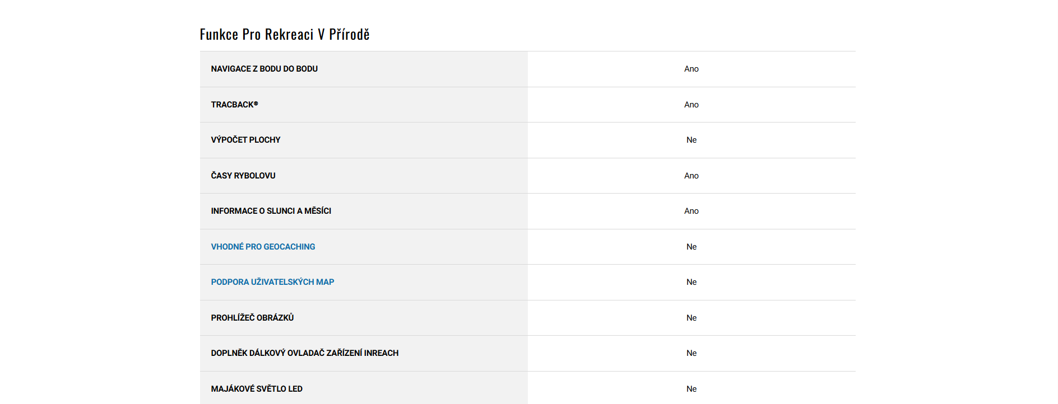Click the Funkce Pro Rekreaci V Přírodě heading
The width and height of the screenshot is (1058, 404).
pos(285,35)
